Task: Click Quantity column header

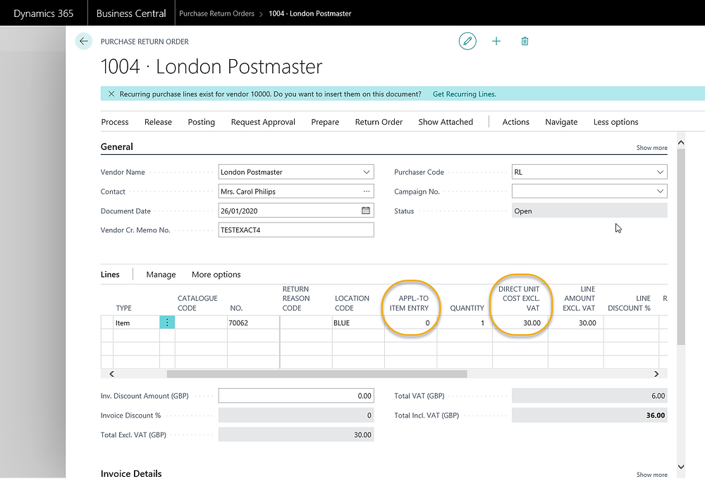Action: [x=467, y=308]
